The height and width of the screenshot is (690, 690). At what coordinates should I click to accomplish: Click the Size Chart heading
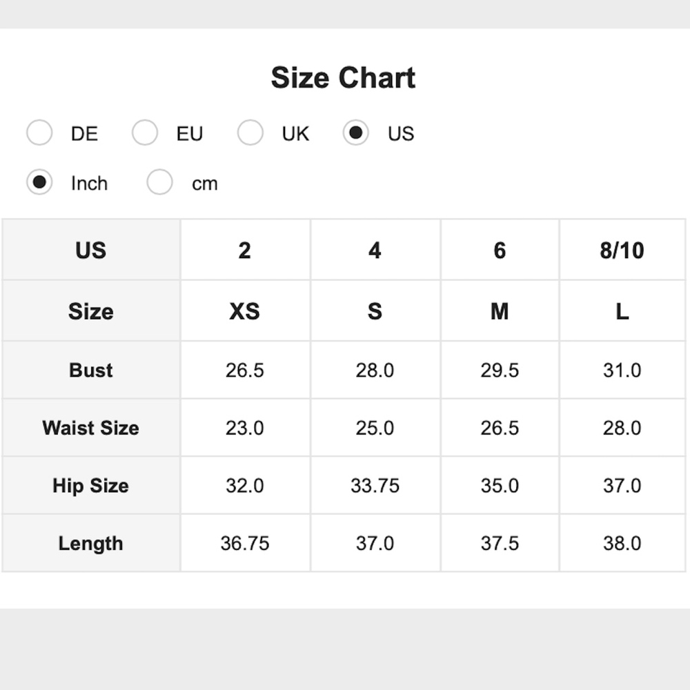point(343,78)
